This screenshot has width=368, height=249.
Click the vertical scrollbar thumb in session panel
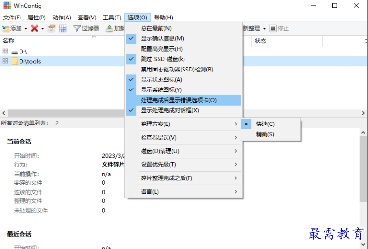[363, 169]
